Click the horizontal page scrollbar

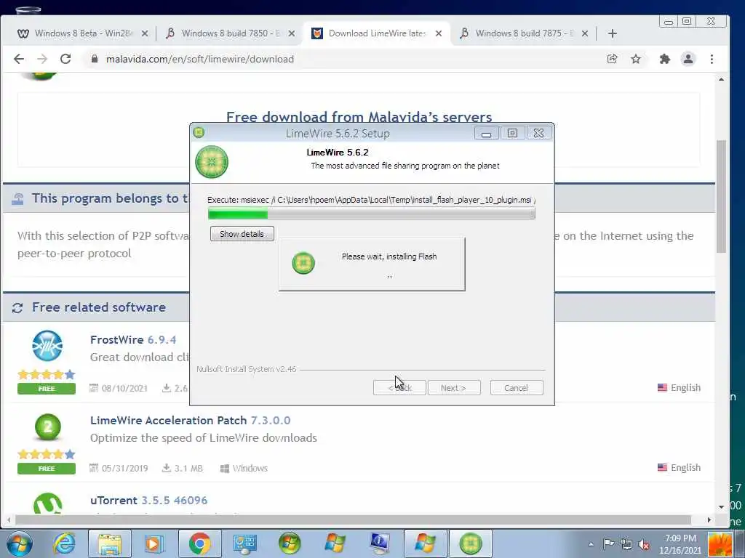coord(353,519)
